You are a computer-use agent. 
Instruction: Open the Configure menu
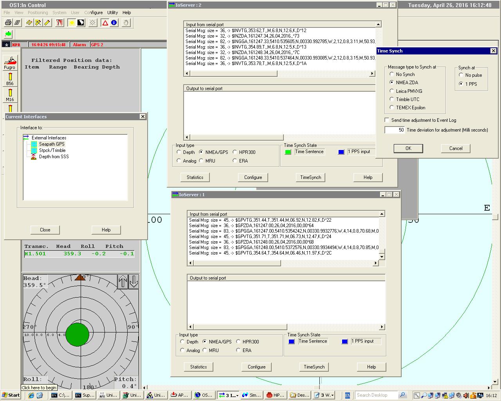(93, 13)
